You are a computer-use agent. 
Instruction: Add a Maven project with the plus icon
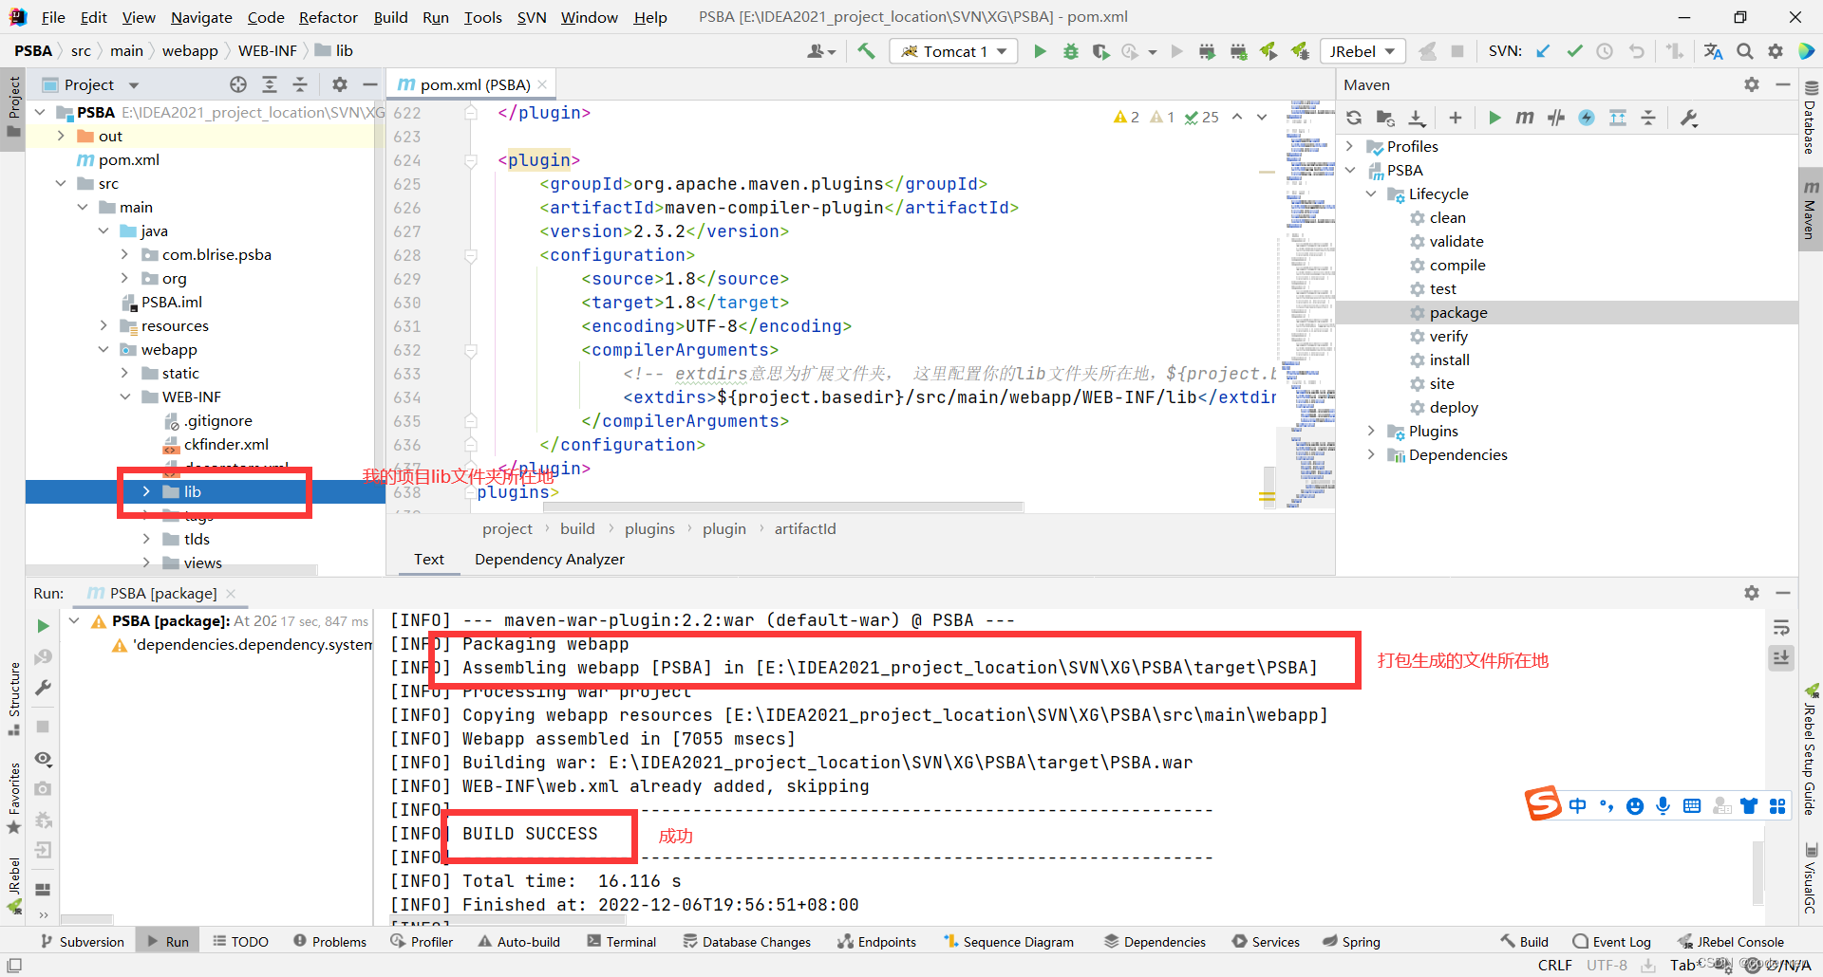1455,118
